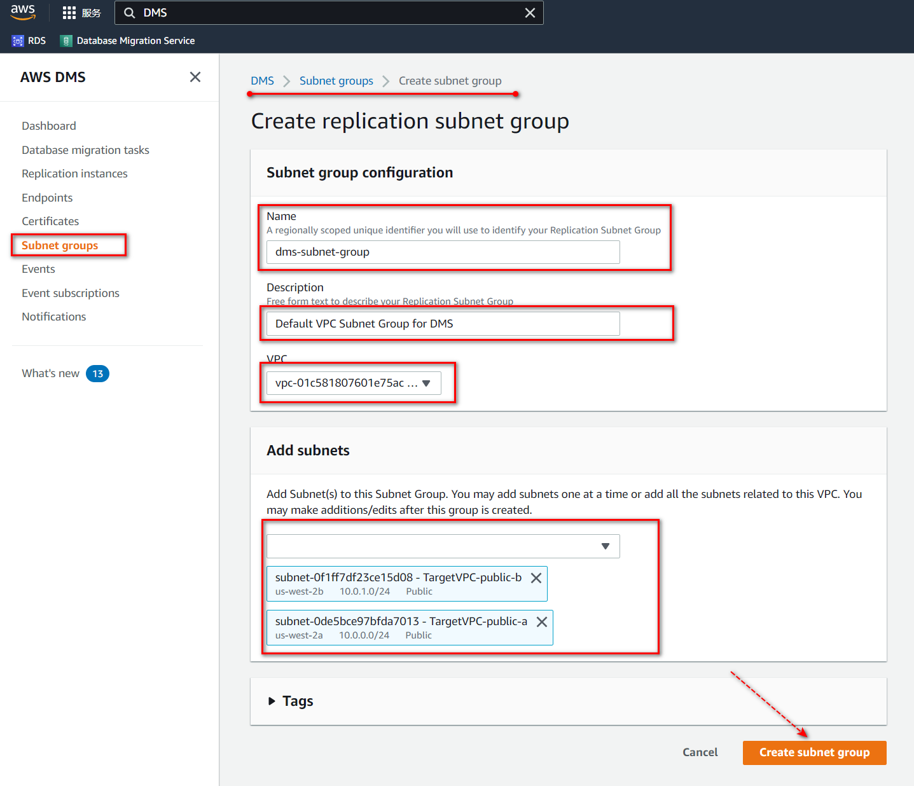Click the 10.0.1.0/24 CIDR text
Screen dimensions: 914x786
[364, 591]
